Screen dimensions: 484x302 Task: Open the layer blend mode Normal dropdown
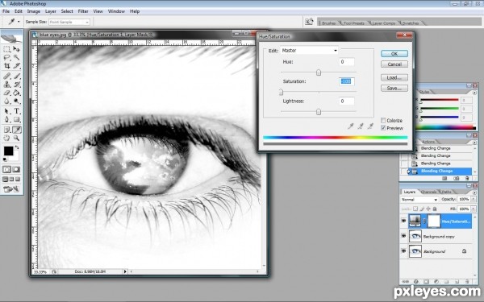tap(419, 200)
